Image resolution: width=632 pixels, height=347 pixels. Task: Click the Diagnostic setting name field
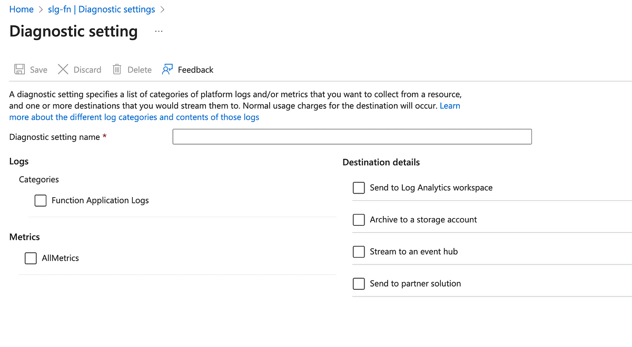click(352, 137)
